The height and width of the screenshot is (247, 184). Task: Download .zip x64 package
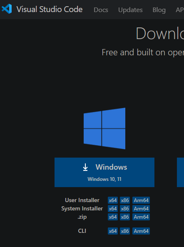pyautogui.click(x=113, y=217)
